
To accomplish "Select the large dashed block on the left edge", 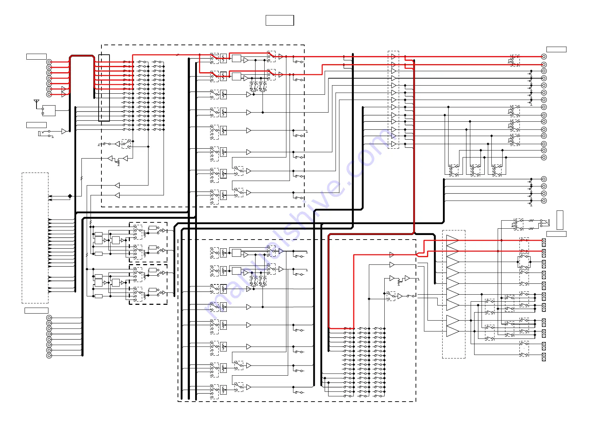I will point(35,238).
